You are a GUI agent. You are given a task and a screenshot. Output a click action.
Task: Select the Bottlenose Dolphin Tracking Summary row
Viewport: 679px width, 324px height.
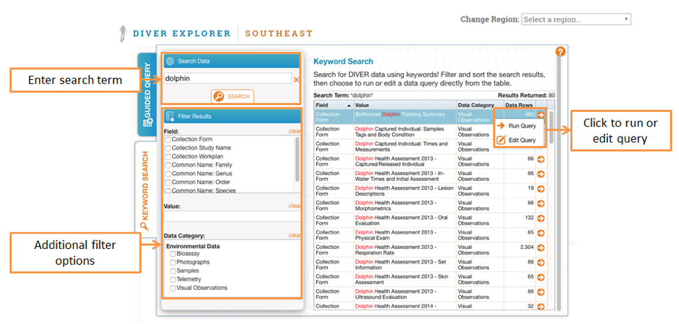(x=429, y=118)
